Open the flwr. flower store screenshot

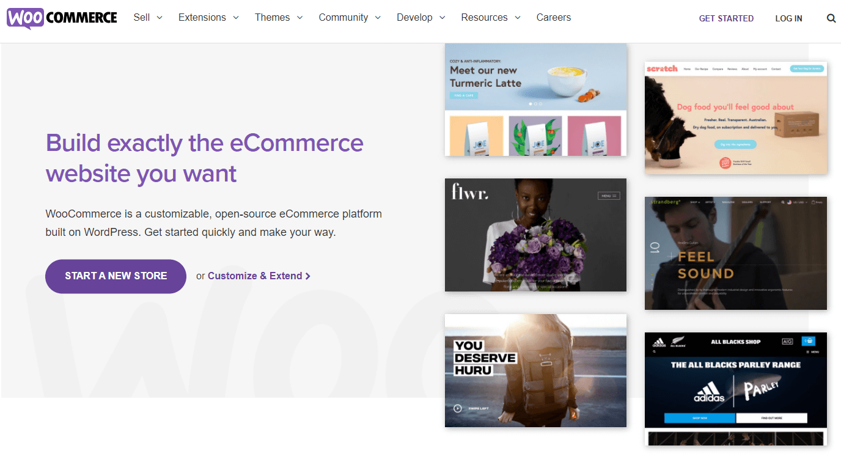point(535,235)
